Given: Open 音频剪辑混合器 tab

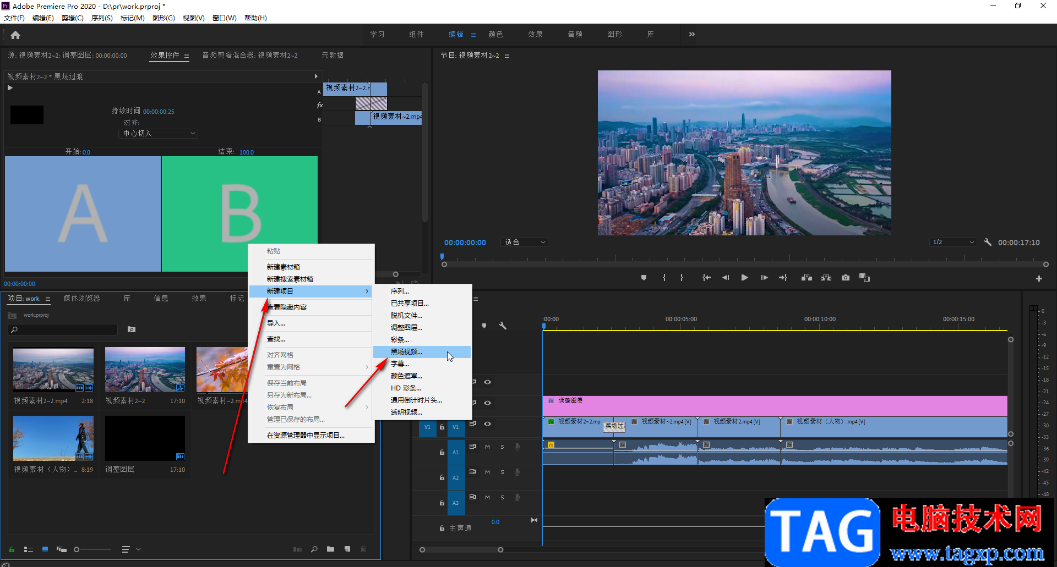Looking at the screenshot, I should 249,56.
